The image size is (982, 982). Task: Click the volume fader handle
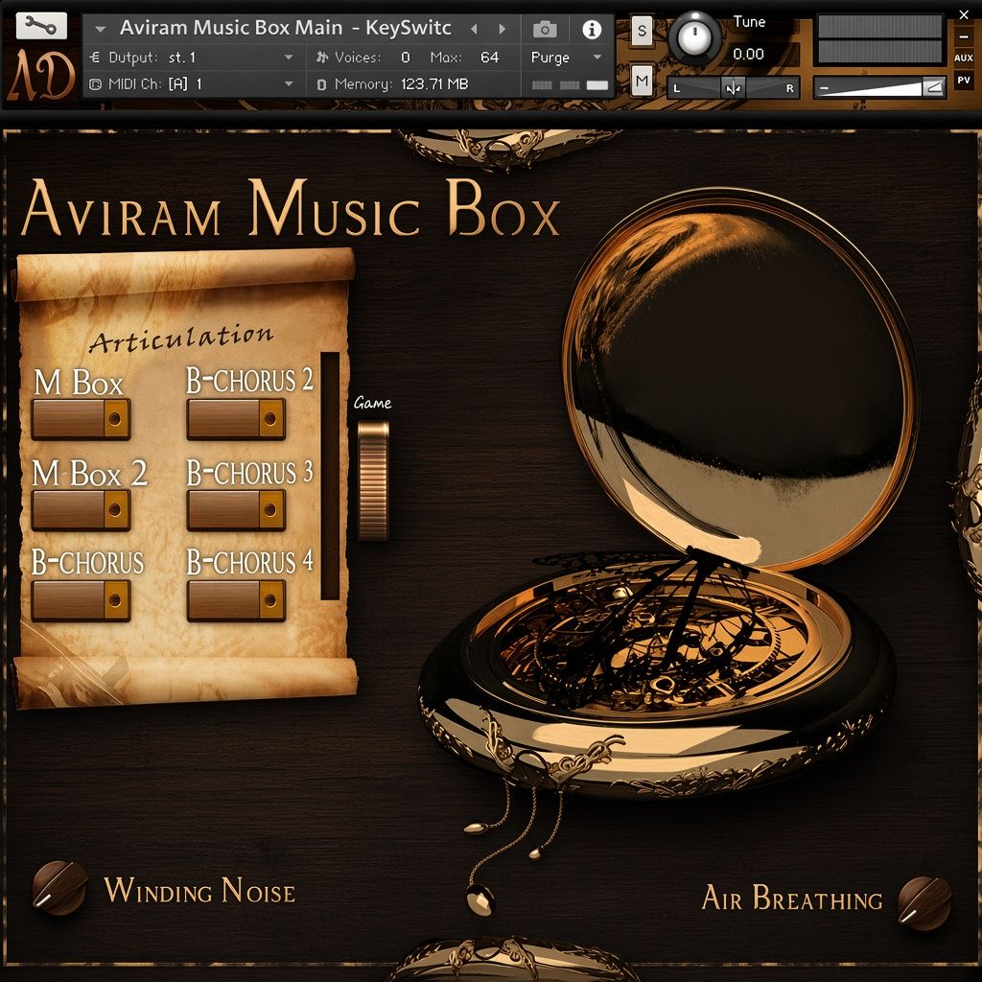[933, 87]
